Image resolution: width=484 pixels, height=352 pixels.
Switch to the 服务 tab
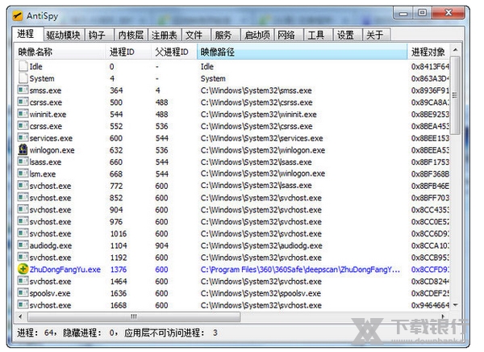(x=226, y=35)
